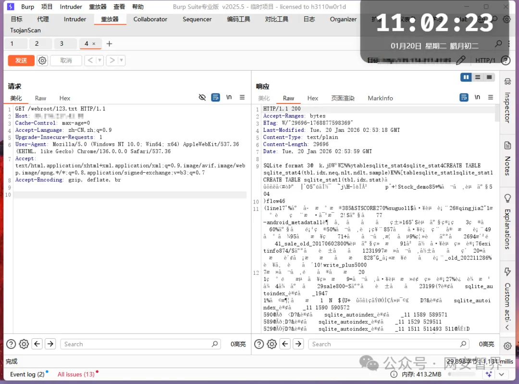This screenshot has width=519, height=384.
Task: Switch response to 页面渲染 render tab
Action: tap(343, 98)
